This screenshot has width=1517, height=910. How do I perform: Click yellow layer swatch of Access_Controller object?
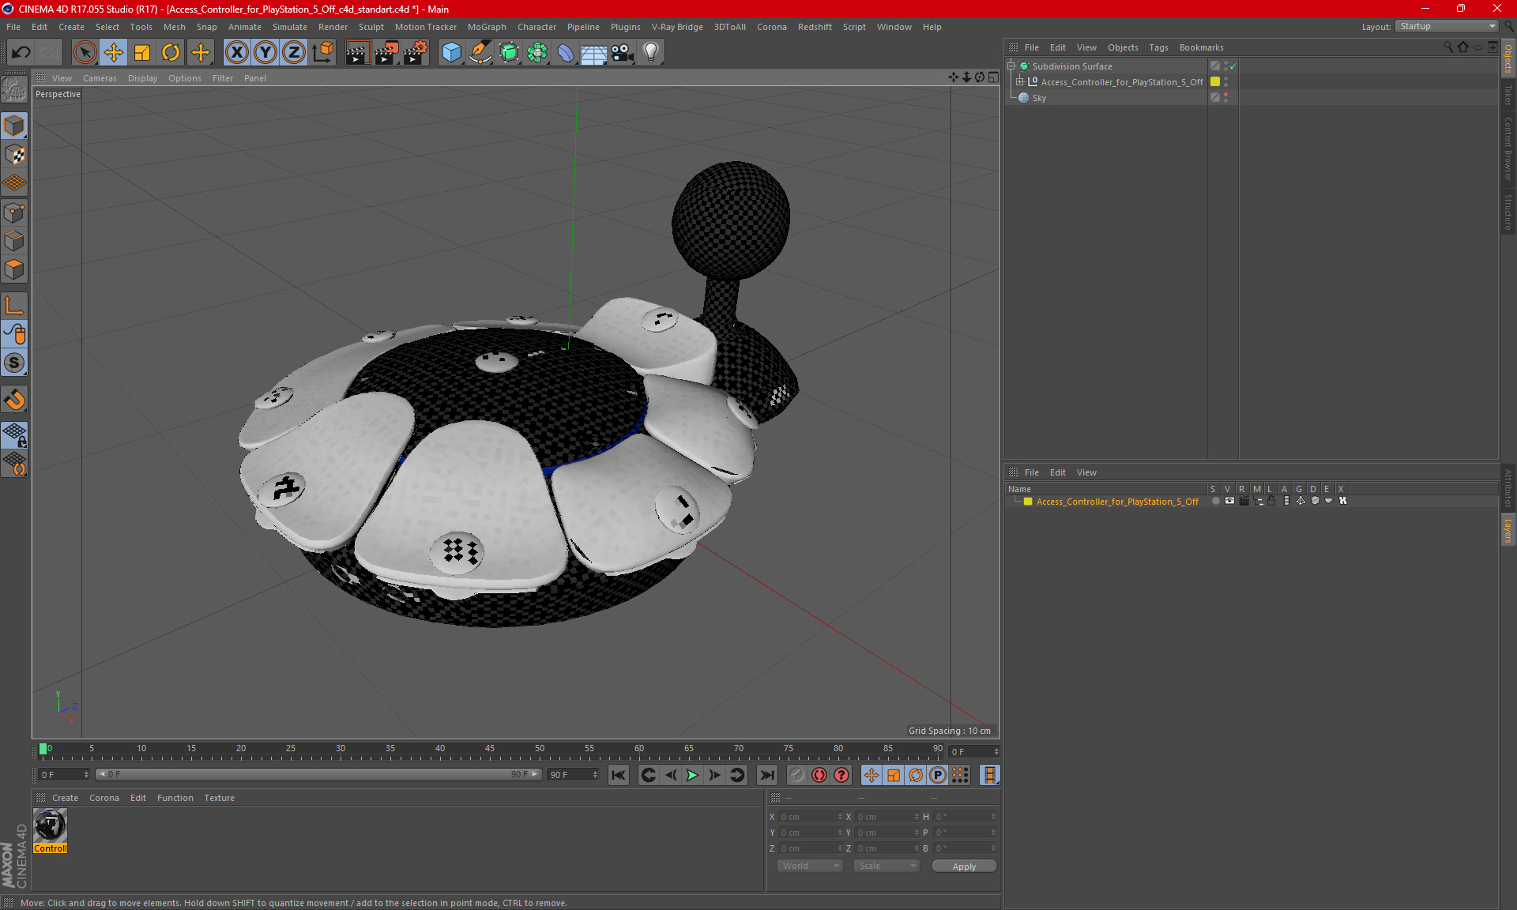1215,82
